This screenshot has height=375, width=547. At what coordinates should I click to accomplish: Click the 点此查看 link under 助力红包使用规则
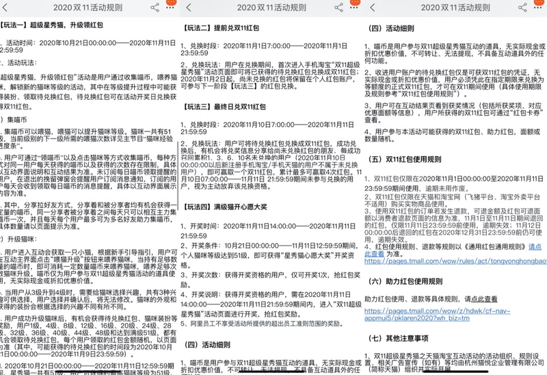coord(484,299)
